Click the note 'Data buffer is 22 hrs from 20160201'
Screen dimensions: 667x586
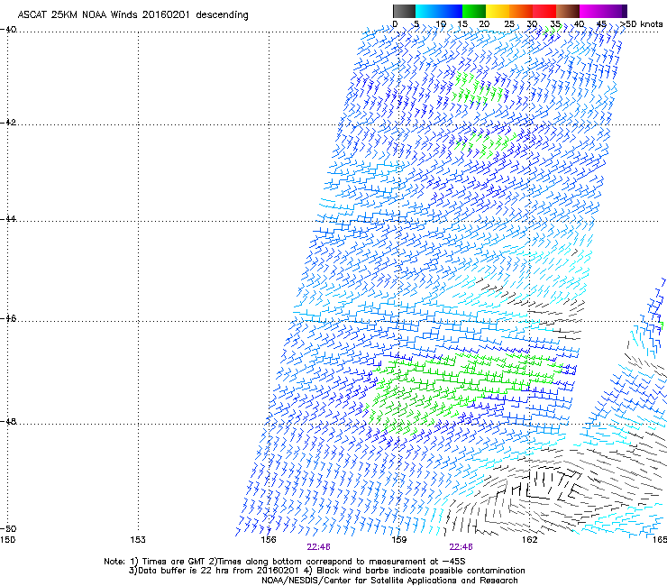click(x=217, y=571)
